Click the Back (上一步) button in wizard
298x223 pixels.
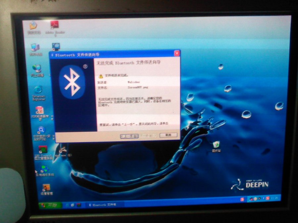[129, 136]
